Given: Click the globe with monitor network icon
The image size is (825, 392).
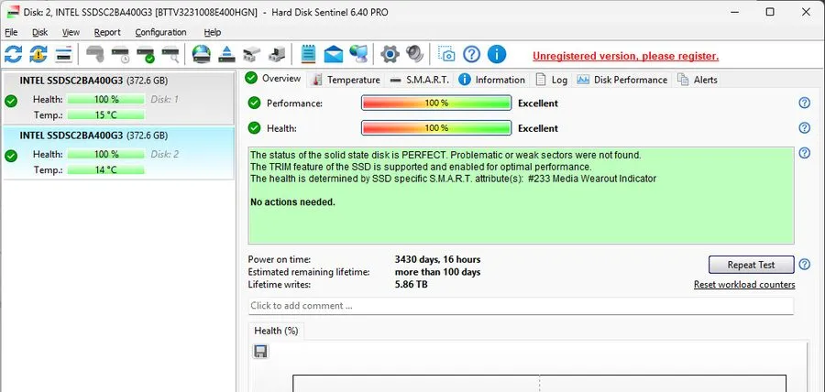Looking at the screenshot, I should [x=358, y=54].
